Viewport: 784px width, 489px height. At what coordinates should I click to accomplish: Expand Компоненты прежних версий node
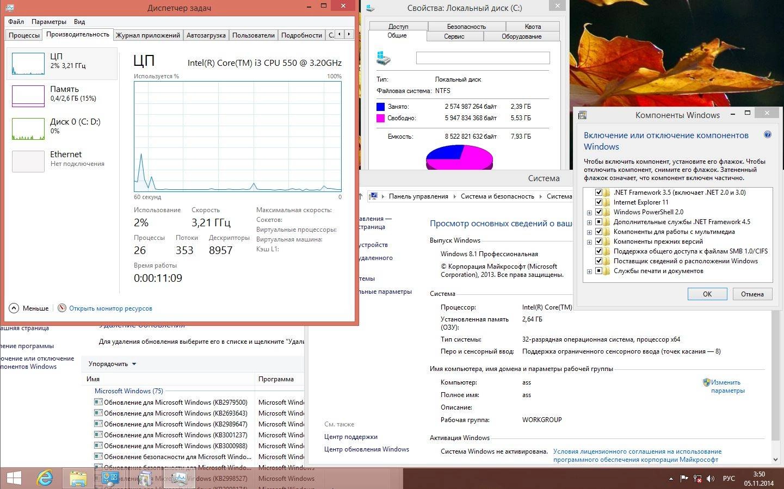coord(589,242)
